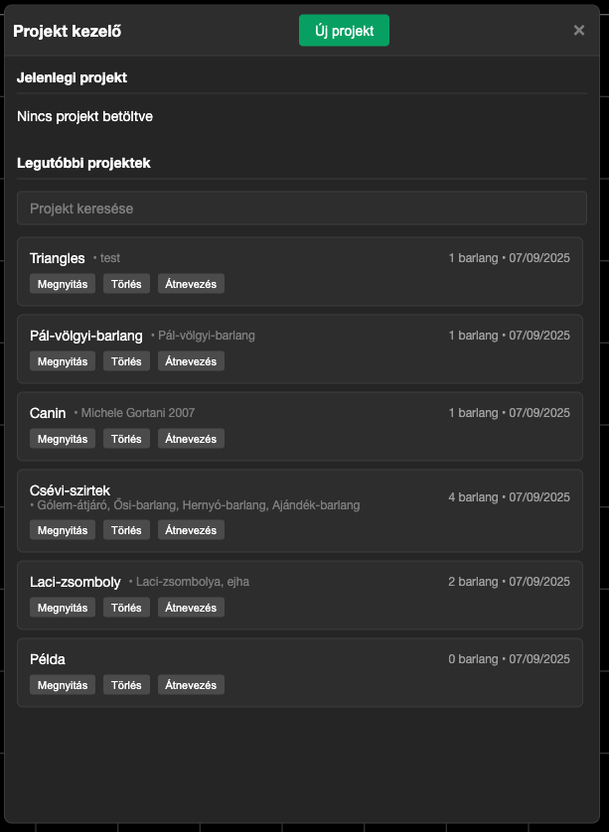This screenshot has width=609, height=832.
Task: Focus the Projekt keresése search field
Action: click(301, 208)
